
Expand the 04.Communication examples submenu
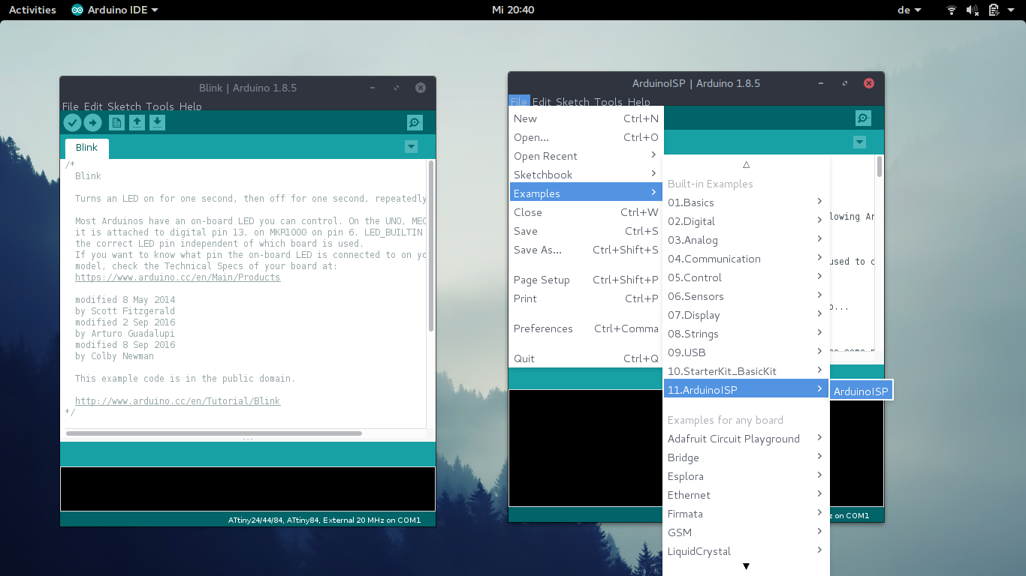[x=746, y=259]
